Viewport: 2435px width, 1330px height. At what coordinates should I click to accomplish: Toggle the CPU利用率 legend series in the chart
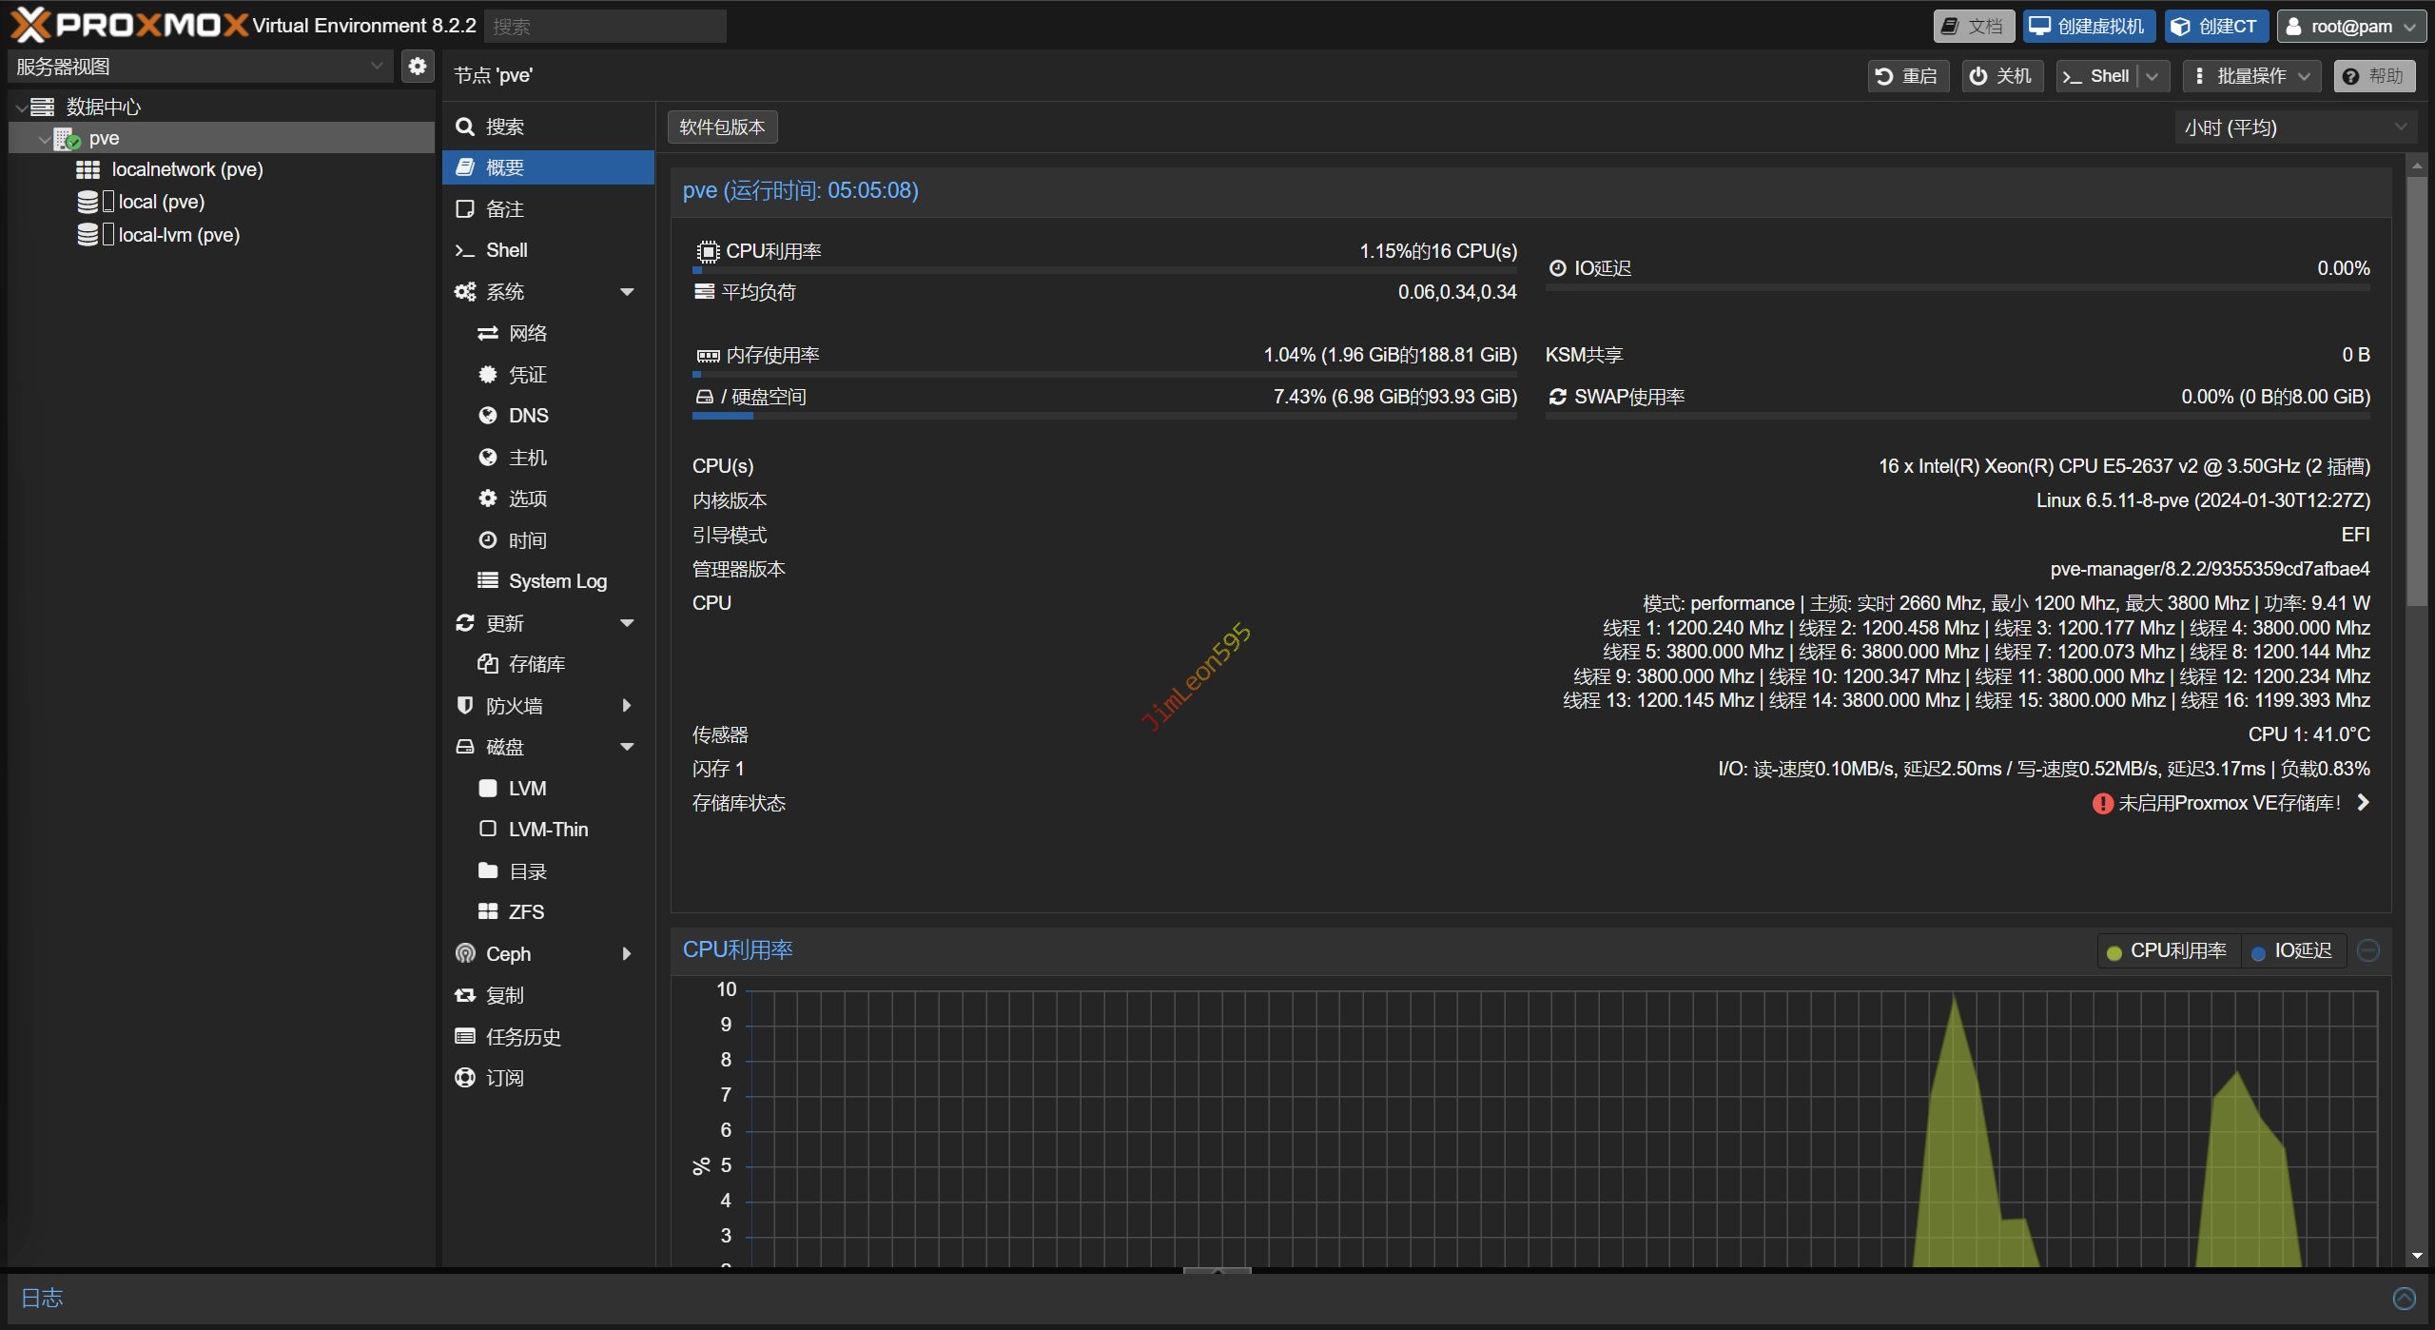(2168, 951)
